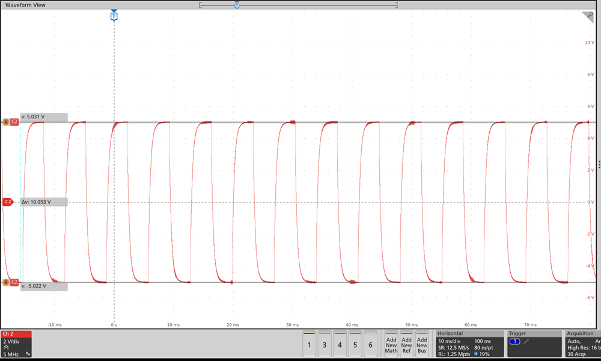Turn on channel 3
601x361 pixels.
pyautogui.click(x=324, y=345)
